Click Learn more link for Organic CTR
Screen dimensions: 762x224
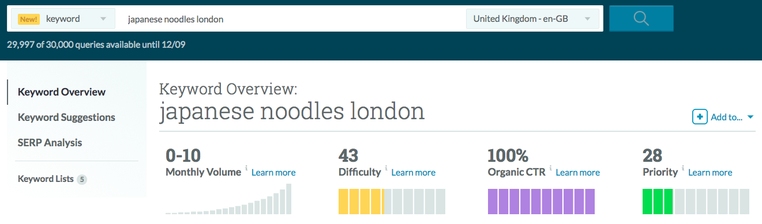coord(578,173)
